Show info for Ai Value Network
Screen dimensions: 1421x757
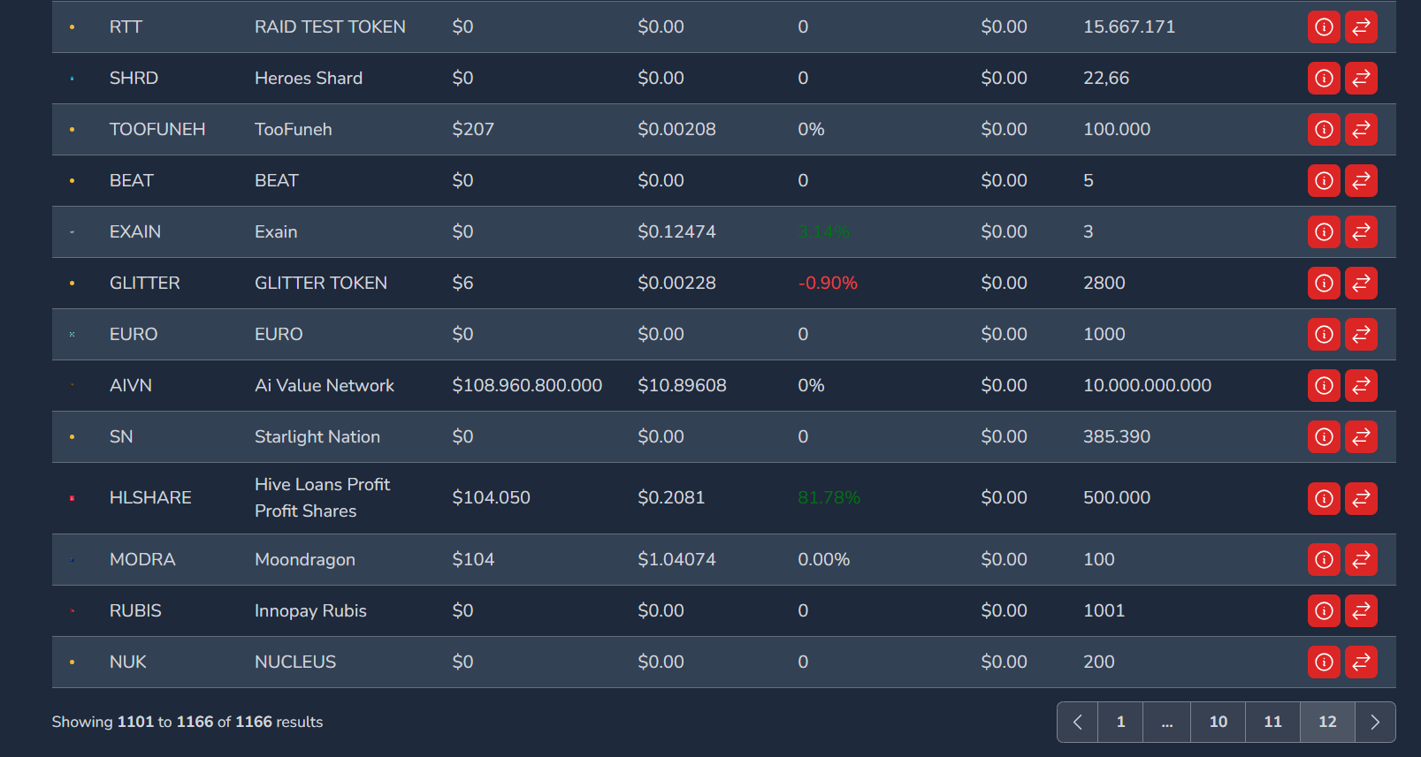[1324, 386]
